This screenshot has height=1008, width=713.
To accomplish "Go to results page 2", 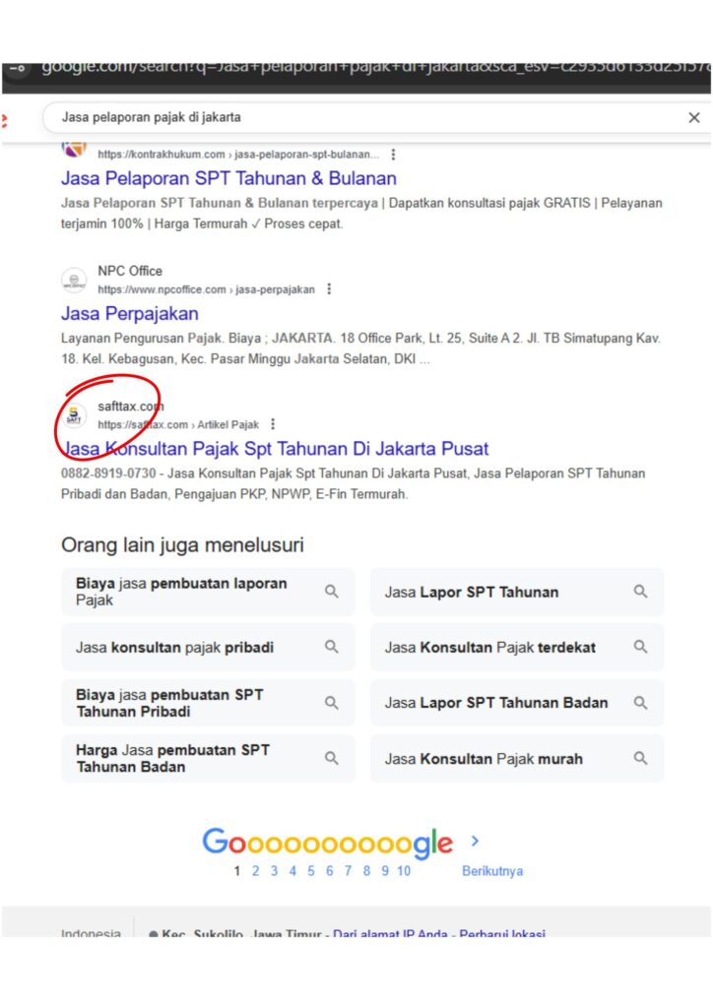I will tap(255, 871).
